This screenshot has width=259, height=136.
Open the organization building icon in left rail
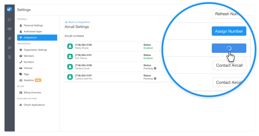(9, 57)
